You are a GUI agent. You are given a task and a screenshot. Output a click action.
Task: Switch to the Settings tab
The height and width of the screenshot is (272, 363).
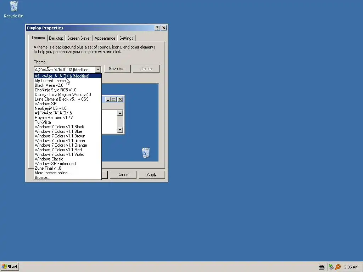coord(126,38)
